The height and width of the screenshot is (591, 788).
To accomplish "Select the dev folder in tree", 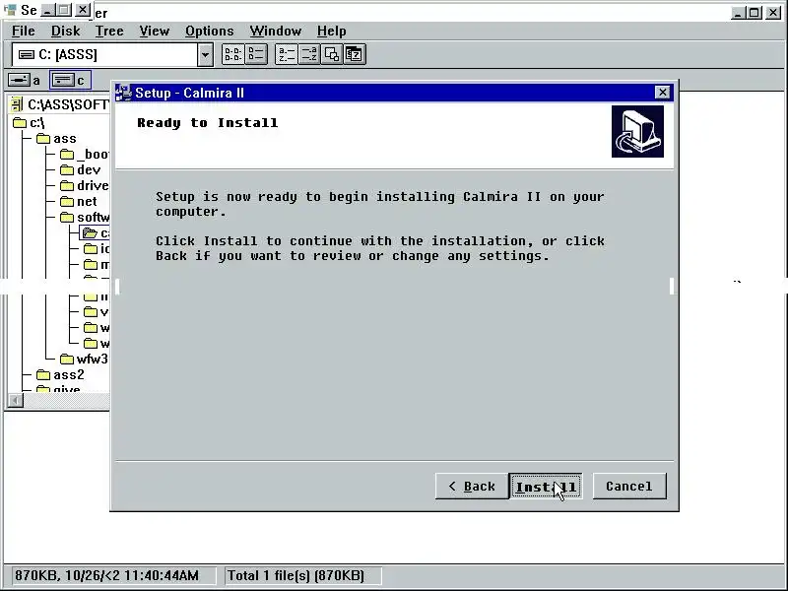I will [81, 169].
